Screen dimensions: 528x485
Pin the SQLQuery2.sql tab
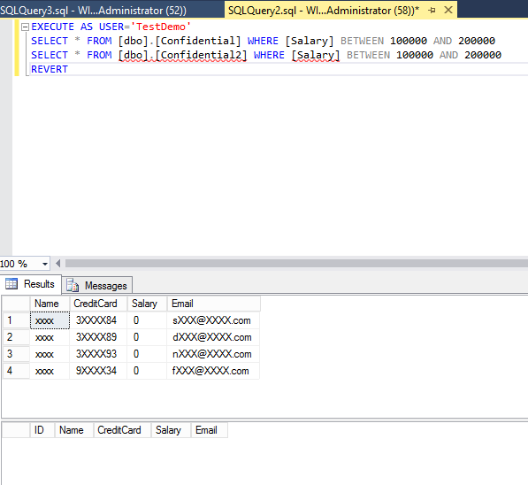click(432, 11)
